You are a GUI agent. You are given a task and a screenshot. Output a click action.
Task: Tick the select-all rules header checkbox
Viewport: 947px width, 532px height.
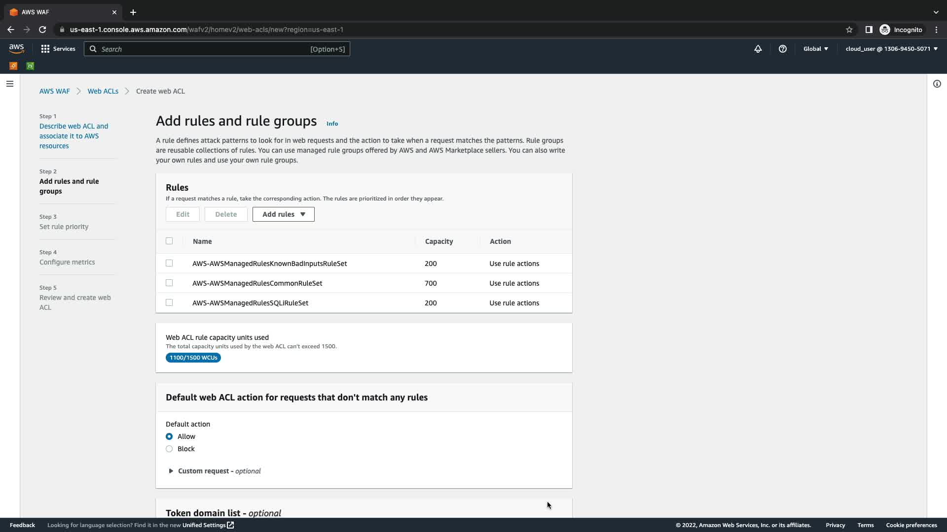click(x=169, y=241)
